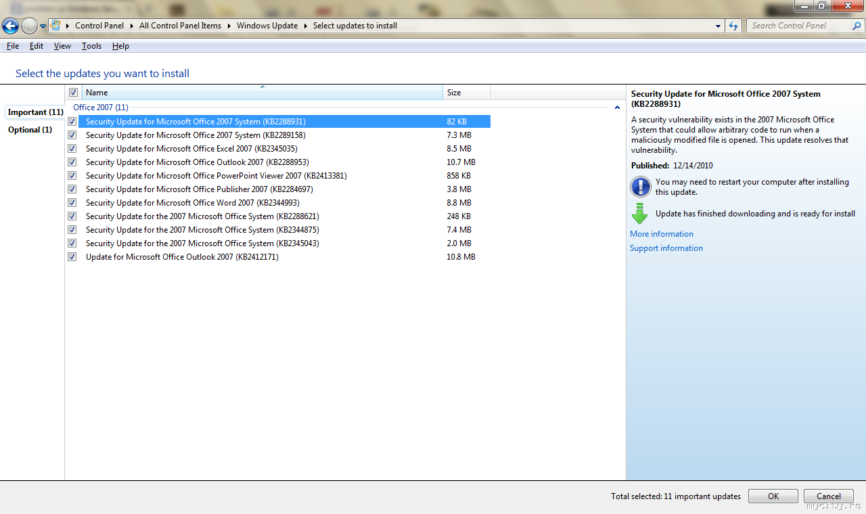Open the Tools menu

[x=91, y=46]
